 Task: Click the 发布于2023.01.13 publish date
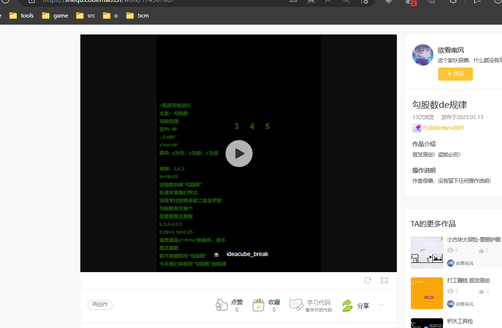(x=462, y=117)
